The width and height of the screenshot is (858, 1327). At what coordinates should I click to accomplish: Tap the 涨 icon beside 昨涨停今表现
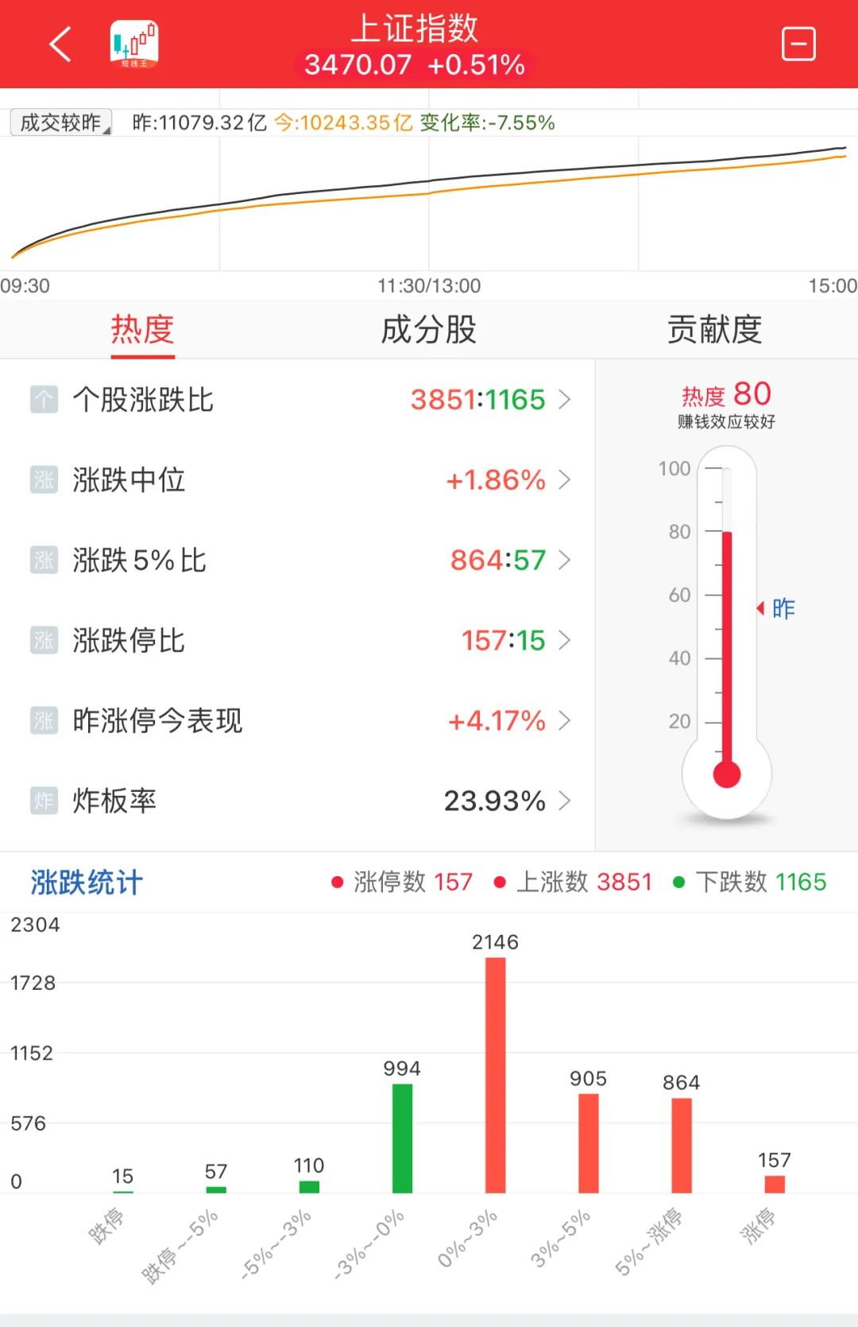(44, 720)
